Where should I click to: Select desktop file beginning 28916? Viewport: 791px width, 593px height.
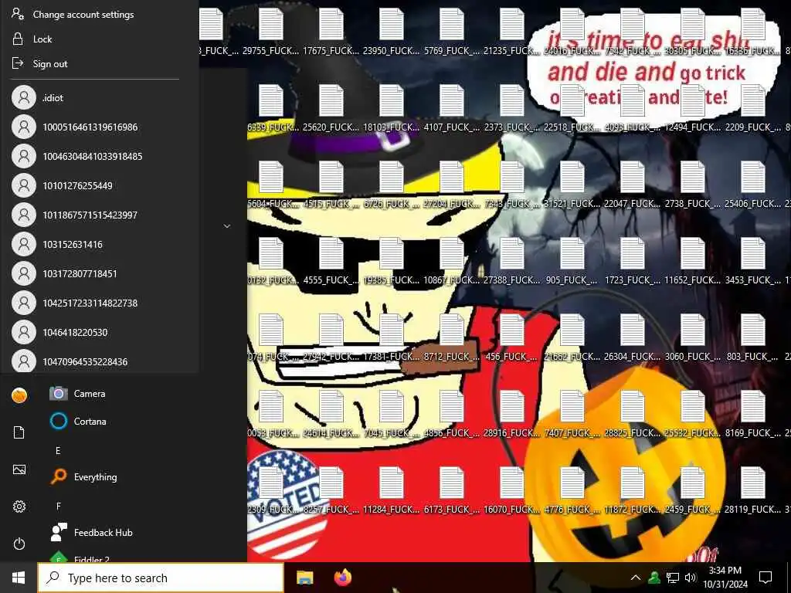[x=511, y=414]
